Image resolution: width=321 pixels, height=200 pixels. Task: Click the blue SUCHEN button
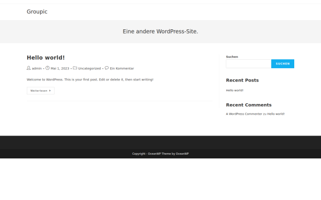[x=282, y=63]
